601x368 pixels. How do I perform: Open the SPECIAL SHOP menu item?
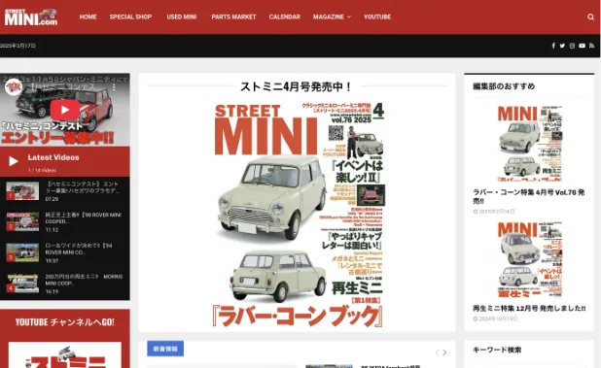coord(130,17)
